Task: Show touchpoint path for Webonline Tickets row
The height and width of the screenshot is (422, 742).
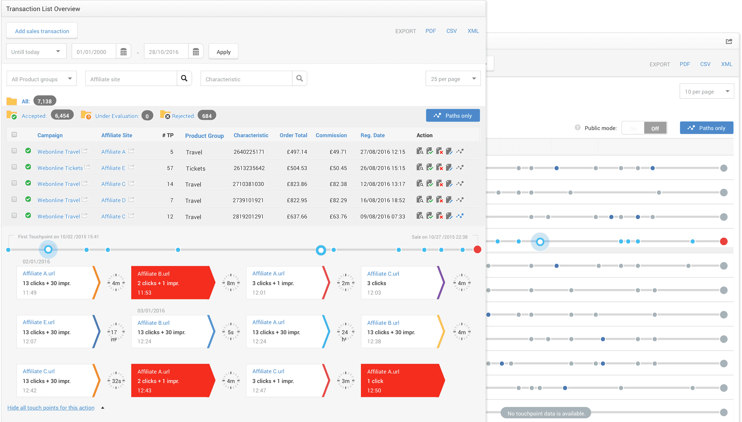Action: (460, 167)
